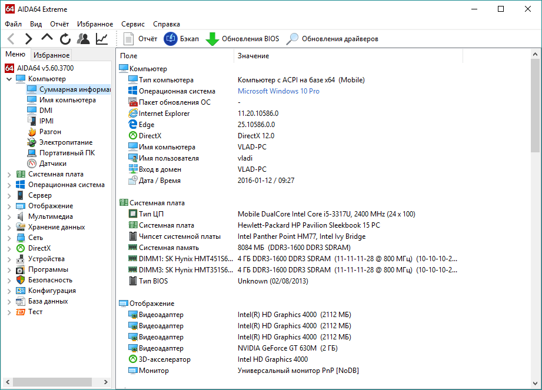Click the База данных icon

click(21, 301)
